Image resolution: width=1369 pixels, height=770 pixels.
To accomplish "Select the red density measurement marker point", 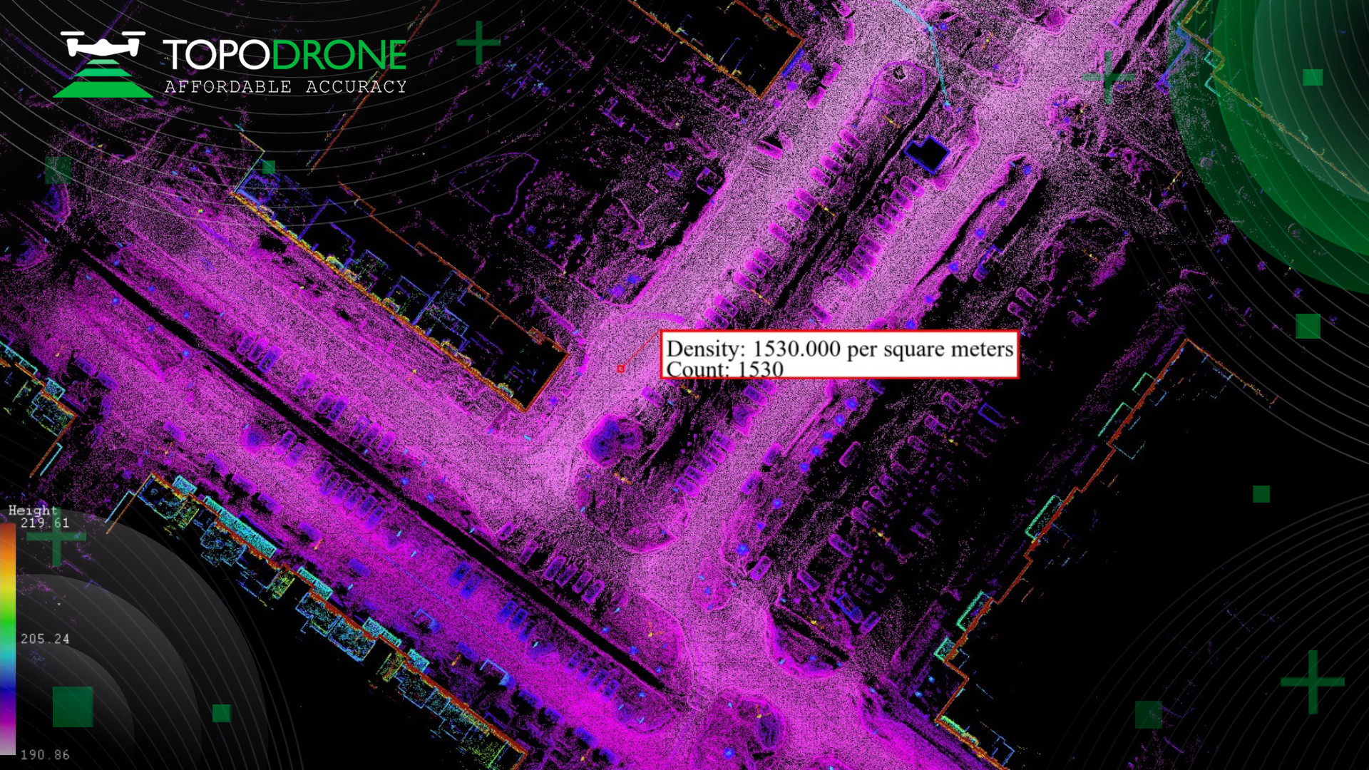I will (620, 369).
